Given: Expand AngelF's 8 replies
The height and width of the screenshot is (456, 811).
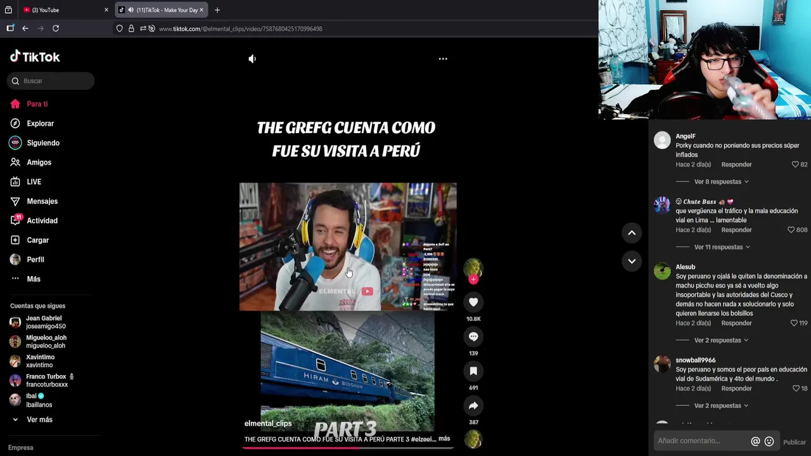Looking at the screenshot, I should 721,182.
